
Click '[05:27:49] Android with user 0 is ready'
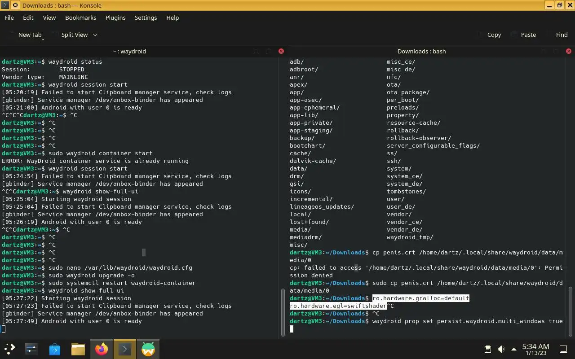[x=72, y=321]
